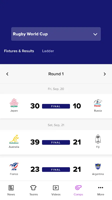
Task: Tap the Japan cherry blossom logo
Action: click(x=14, y=103)
